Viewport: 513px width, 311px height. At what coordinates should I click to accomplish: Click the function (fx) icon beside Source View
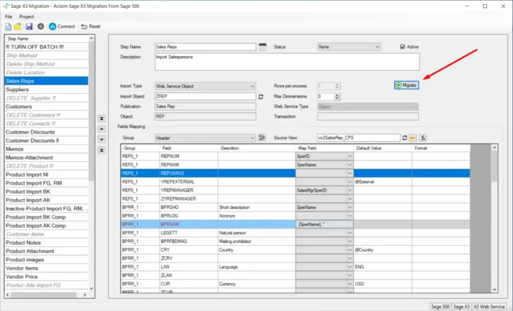coord(423,138)
